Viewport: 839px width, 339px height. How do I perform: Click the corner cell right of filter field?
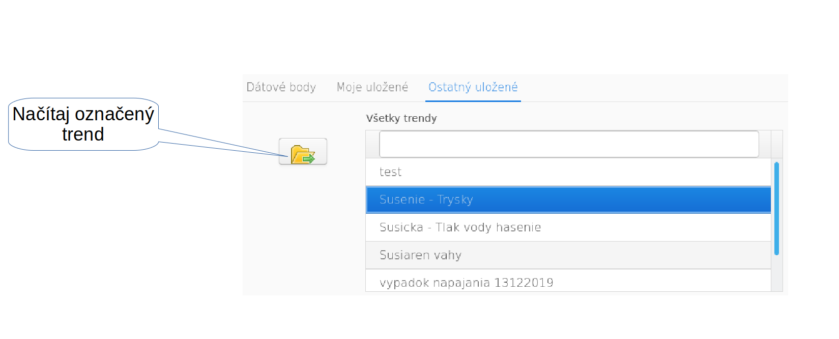pos(776,144)
